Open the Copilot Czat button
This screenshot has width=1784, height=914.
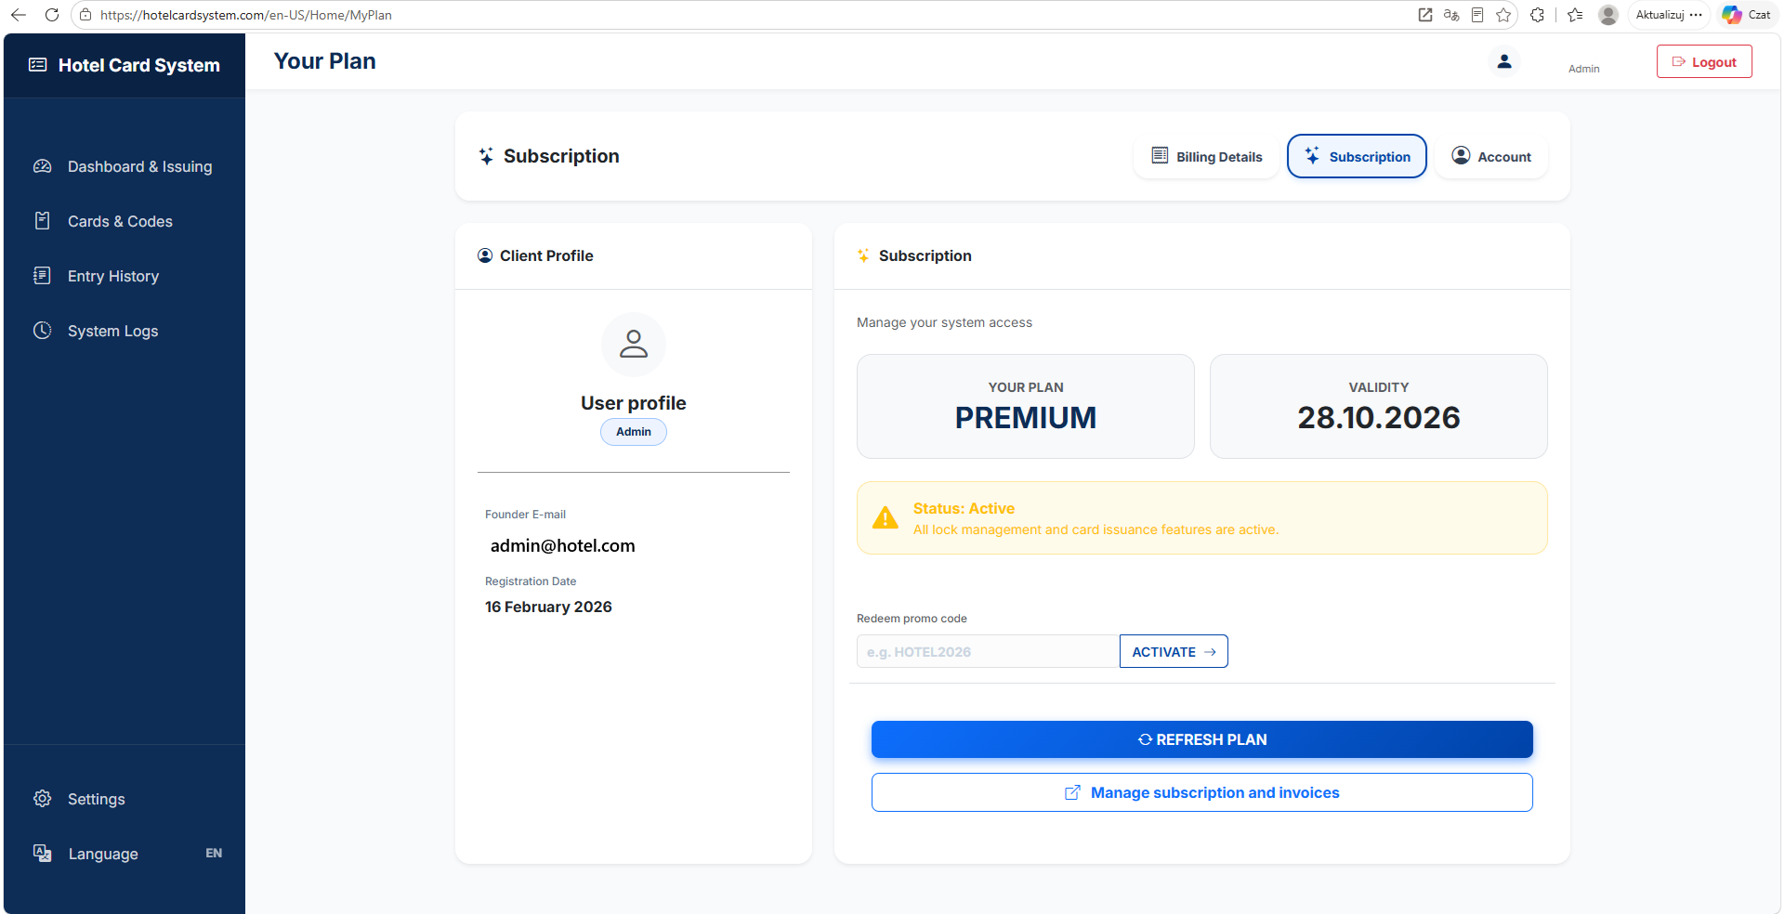coord(1747,15)
